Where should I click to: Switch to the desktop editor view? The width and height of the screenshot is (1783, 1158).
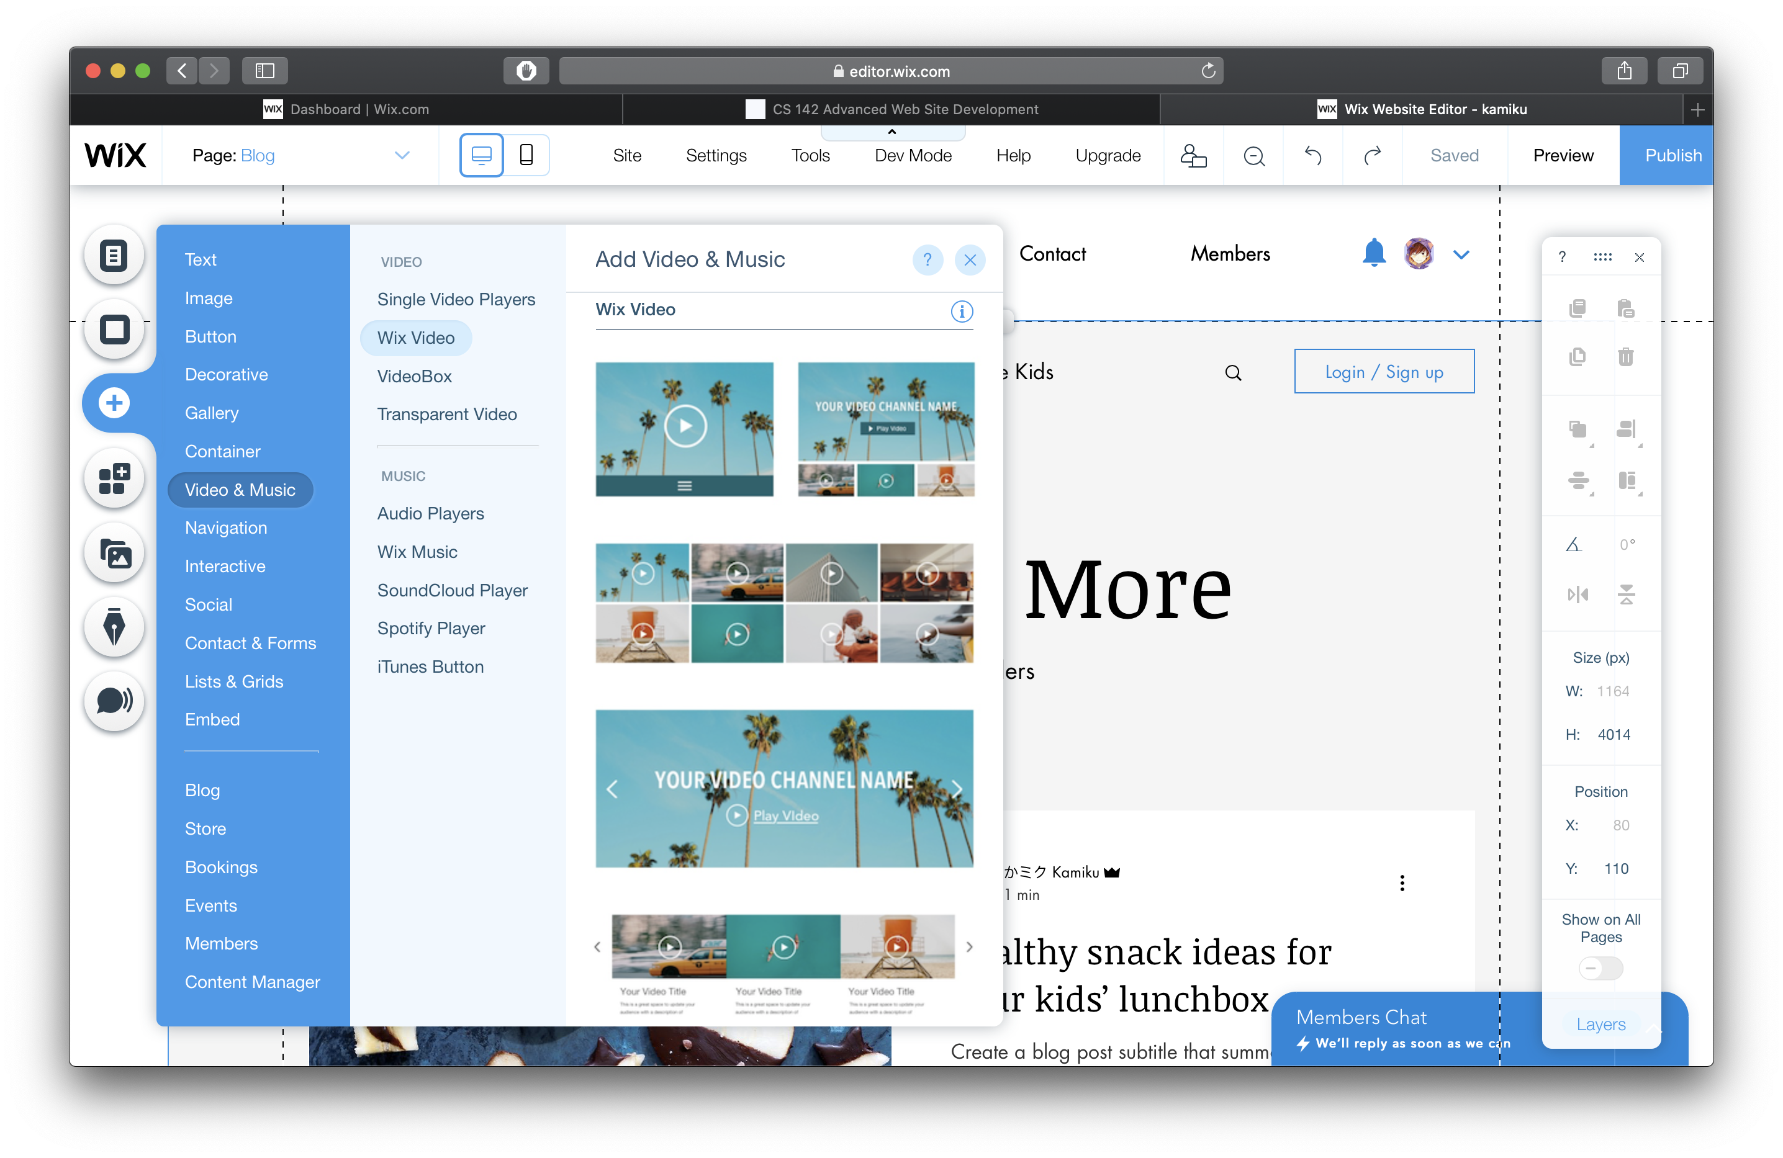click(481, 155)
